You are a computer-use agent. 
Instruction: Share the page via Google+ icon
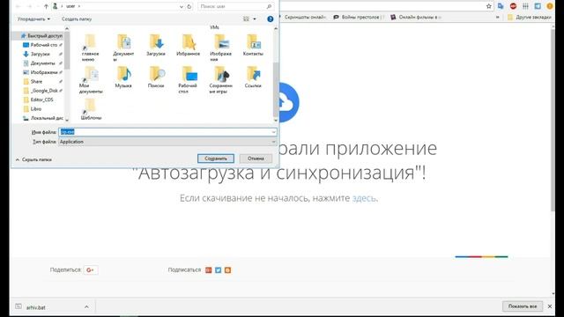(90, 270)
